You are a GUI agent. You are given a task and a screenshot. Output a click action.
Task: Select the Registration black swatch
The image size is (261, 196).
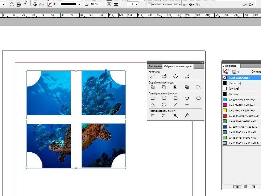pyautogui.click(x=242, y=83)
